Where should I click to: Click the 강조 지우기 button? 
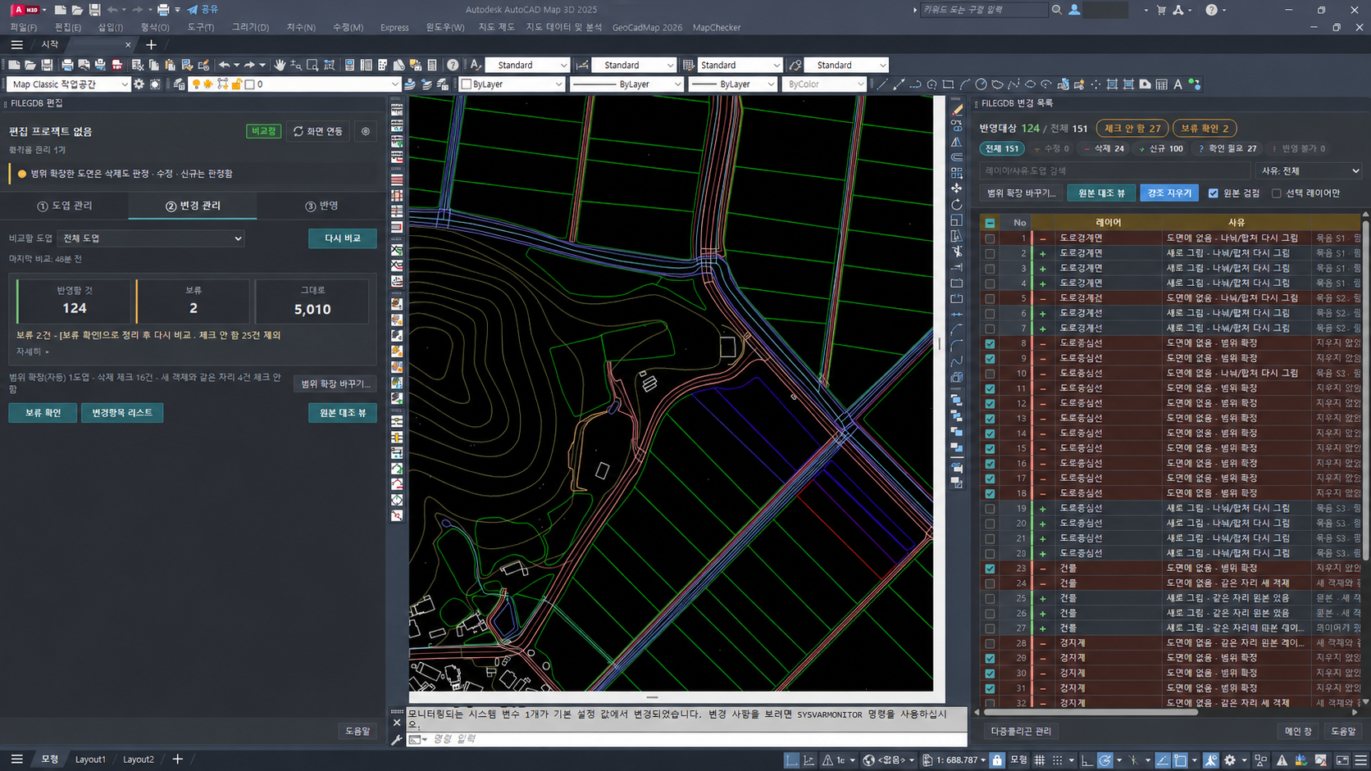click(x=1169, y=193)
